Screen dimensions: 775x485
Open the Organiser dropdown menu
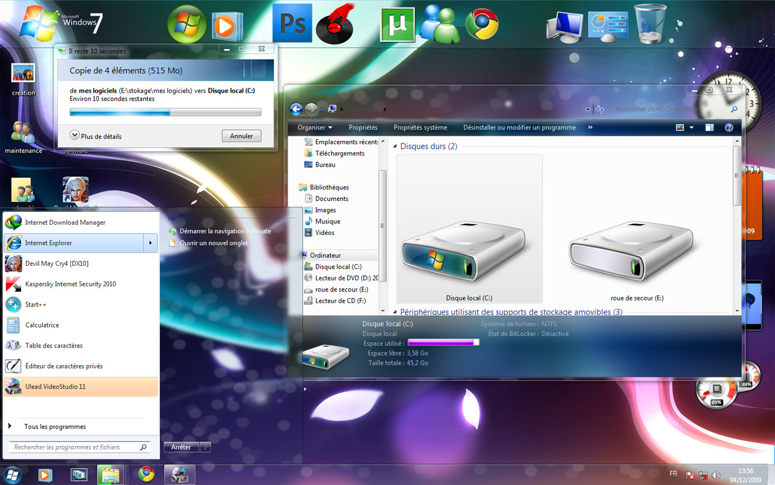point(315,128)
